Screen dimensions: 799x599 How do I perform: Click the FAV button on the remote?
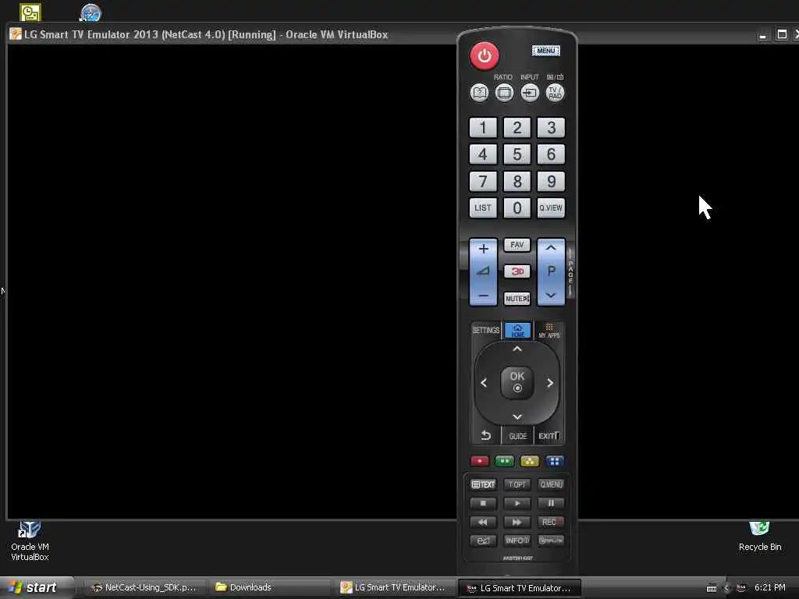[517, 245]
